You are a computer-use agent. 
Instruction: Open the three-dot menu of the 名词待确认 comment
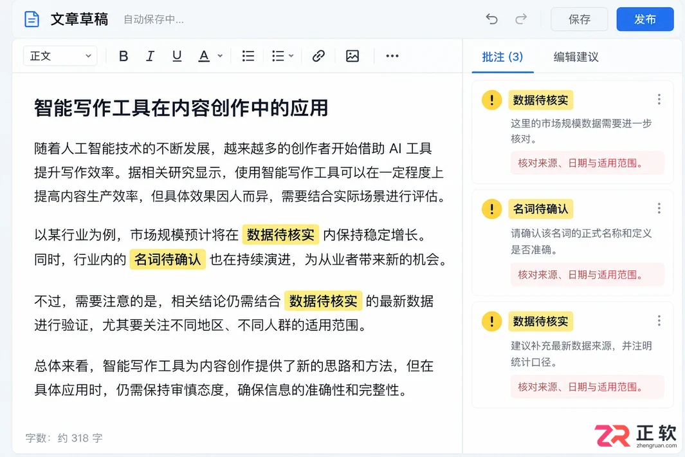pyautogui.click(x=659, y=208)
